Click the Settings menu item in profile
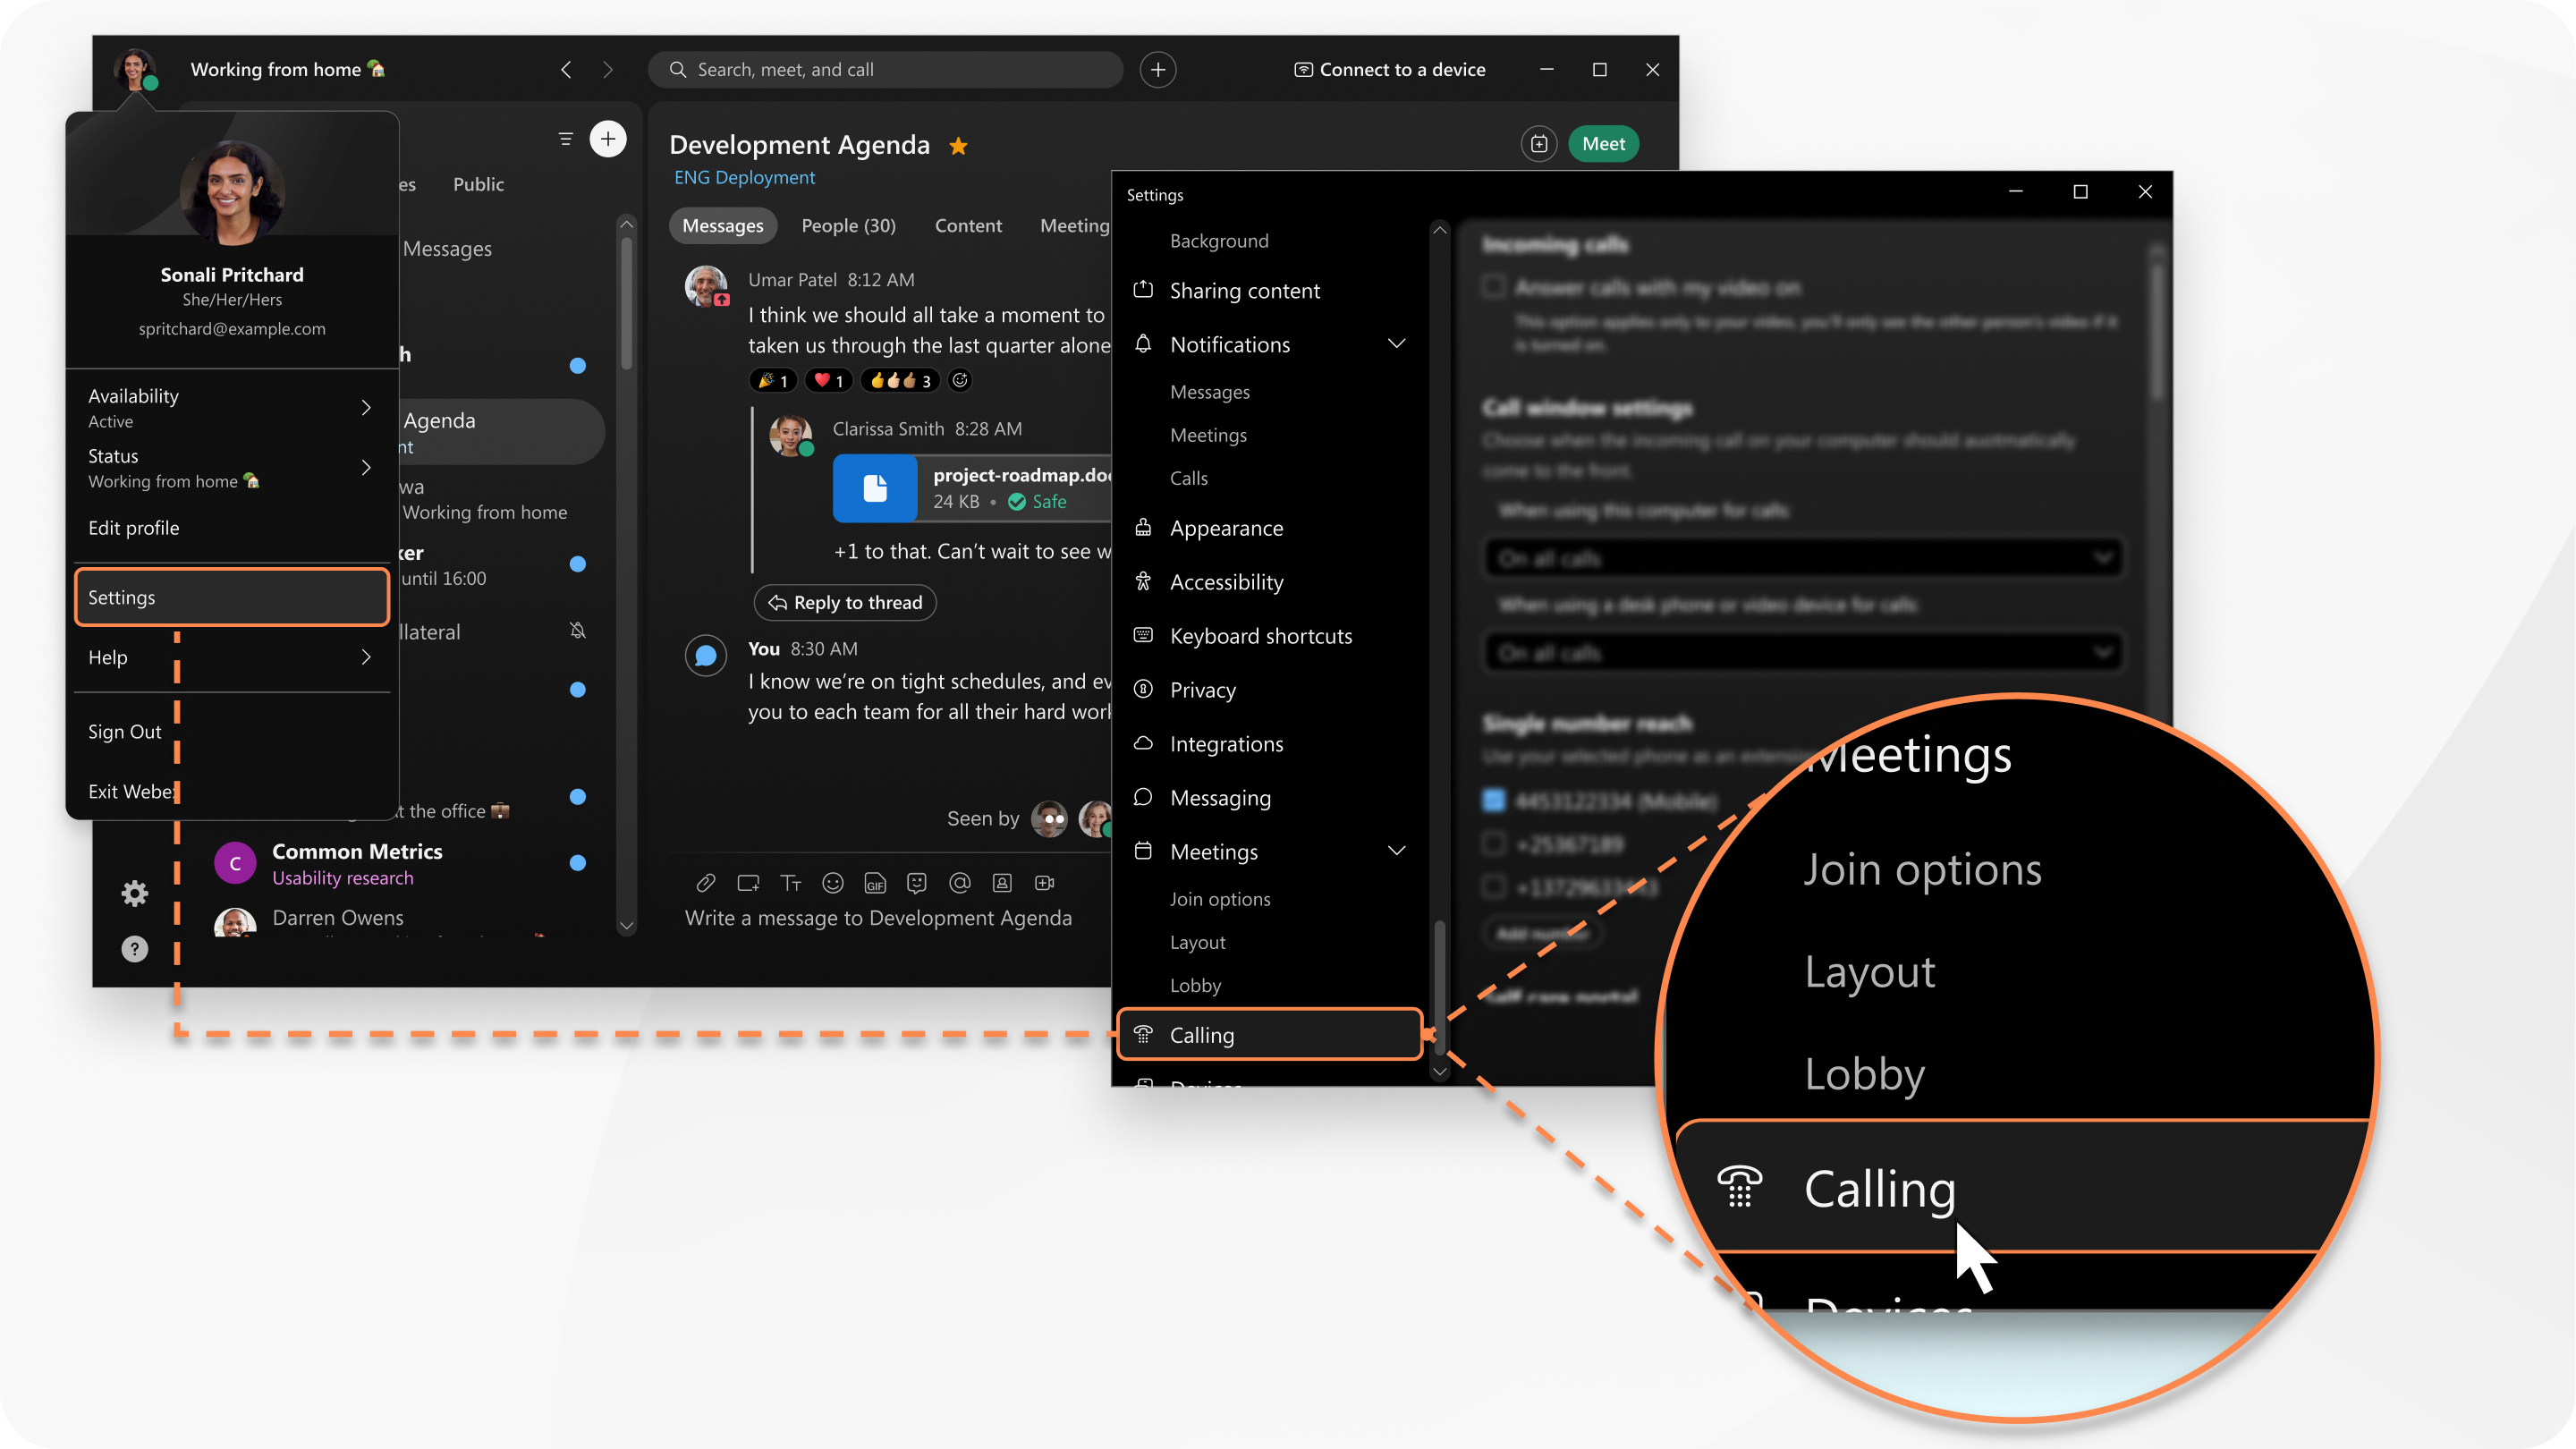The image size is (2576, 1449). [x=230, y=597]
